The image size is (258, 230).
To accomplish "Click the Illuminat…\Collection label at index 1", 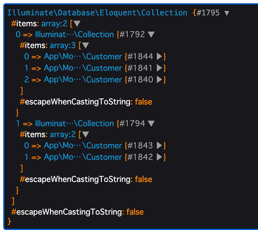I will pos(75,123).
